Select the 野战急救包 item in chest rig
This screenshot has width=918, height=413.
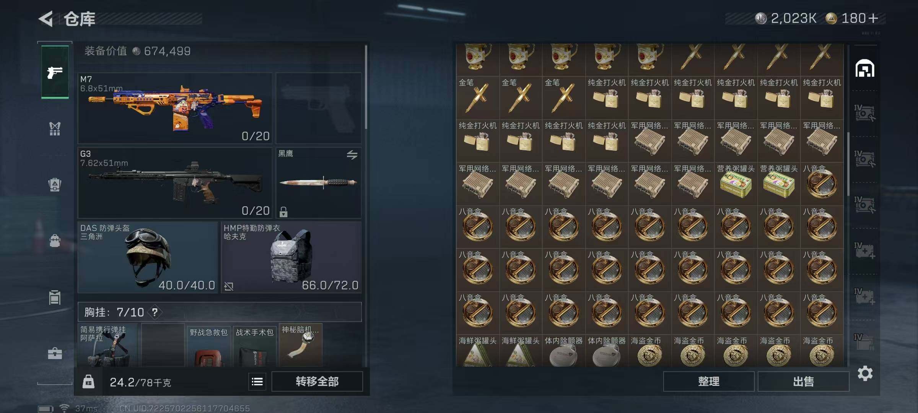point(209,345)
